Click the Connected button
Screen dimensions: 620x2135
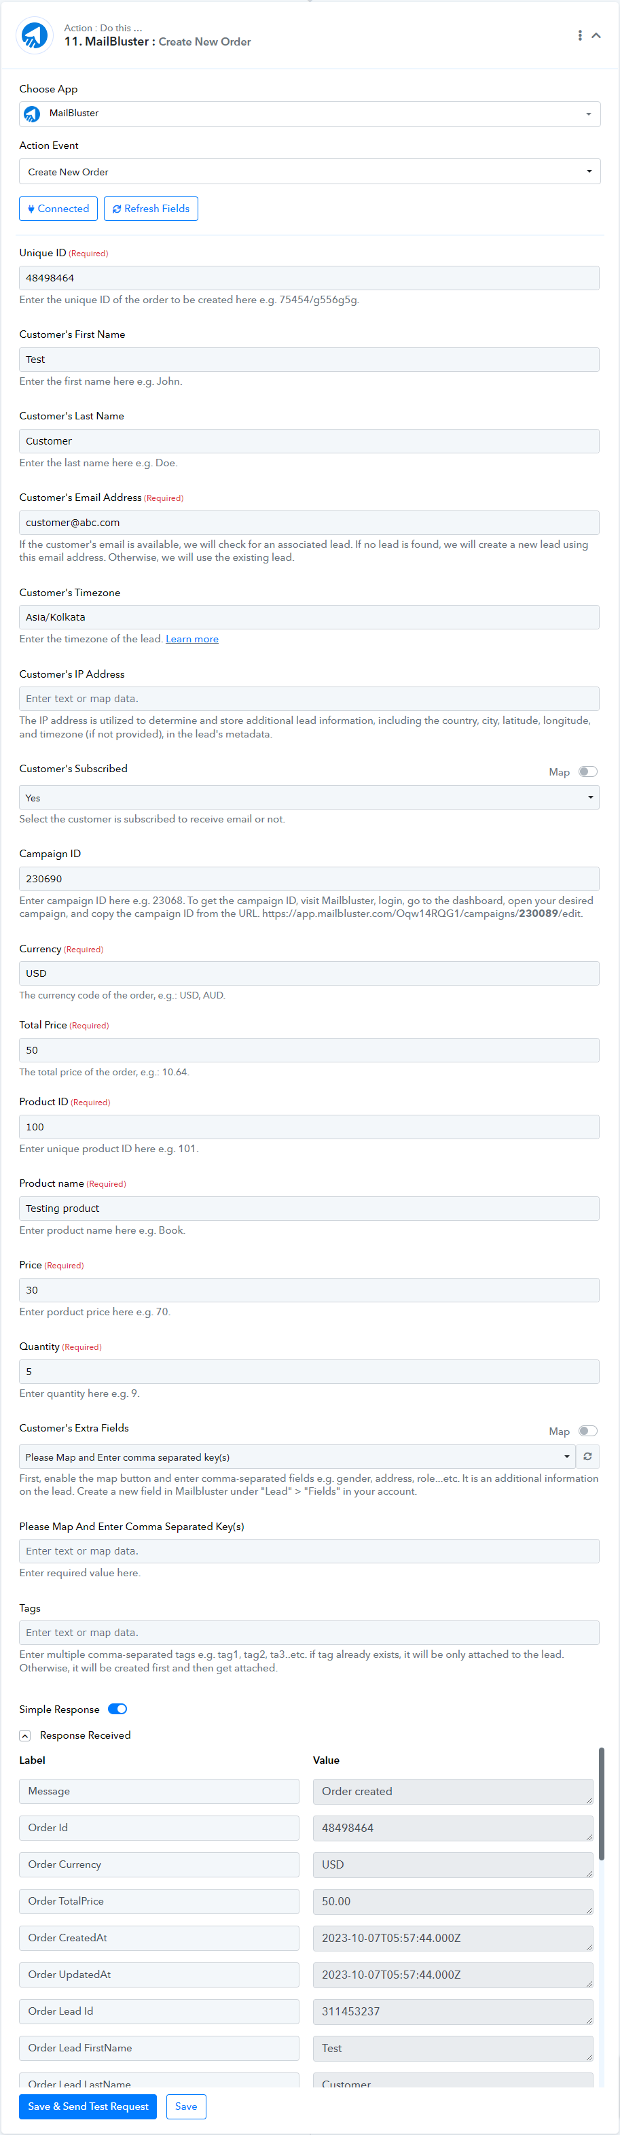[x=58, y=209]
